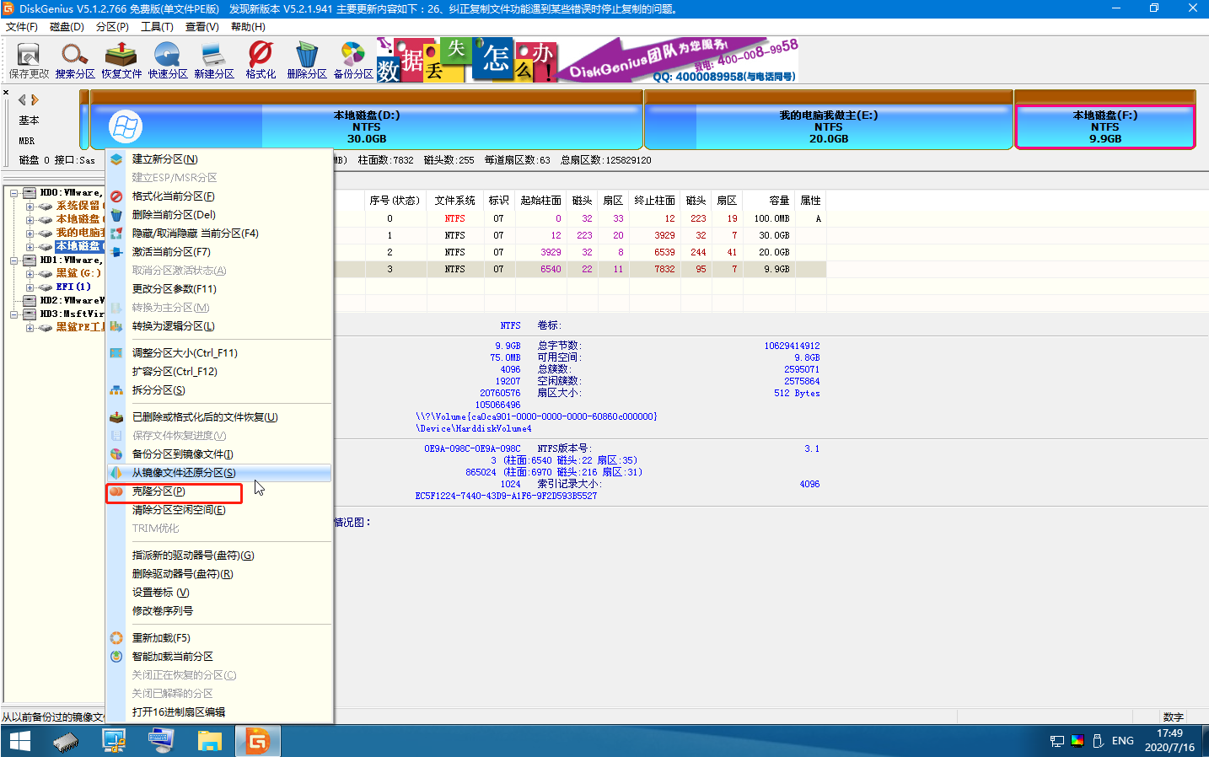Choose 智能加载当前分区
1209x757 pixels.
pyautogui.click(x=219, y=657)
